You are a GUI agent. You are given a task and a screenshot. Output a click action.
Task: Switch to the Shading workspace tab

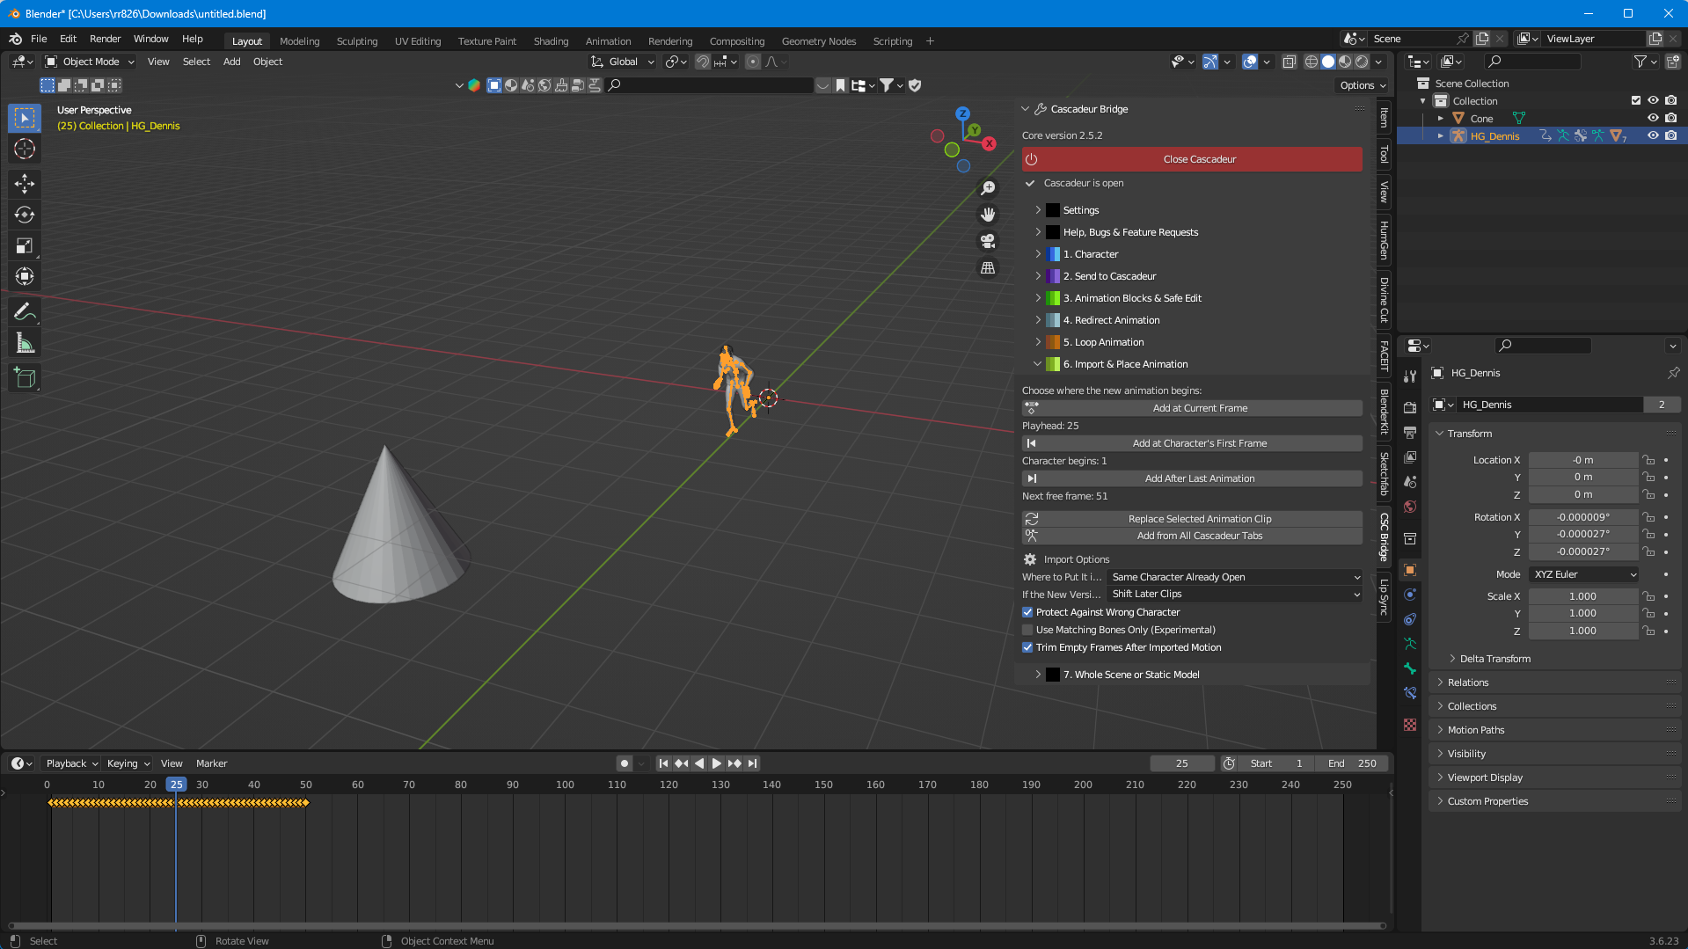551,41
